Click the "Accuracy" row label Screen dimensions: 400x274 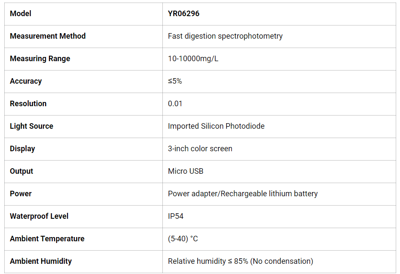26,81
